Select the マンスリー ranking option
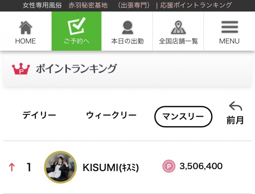Screen dimensions: 255x194 coord(183,117)
